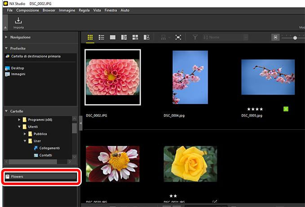
Task: Open the before-and-after comparison view
Action: point(146,37)
